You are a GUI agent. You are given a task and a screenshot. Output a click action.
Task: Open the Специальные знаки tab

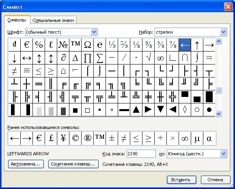pos(53,20)
